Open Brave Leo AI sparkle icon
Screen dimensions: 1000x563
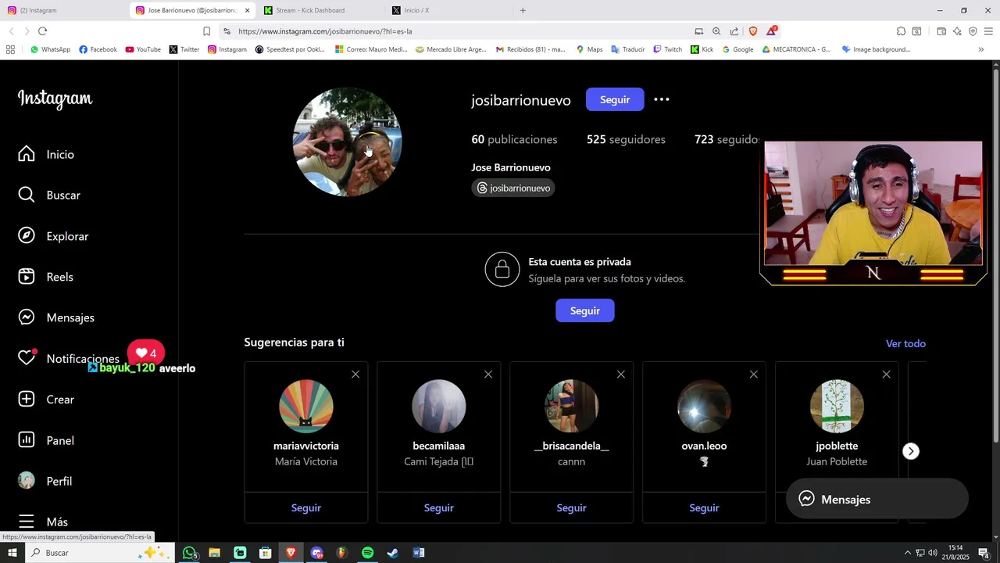pos(957,31)
